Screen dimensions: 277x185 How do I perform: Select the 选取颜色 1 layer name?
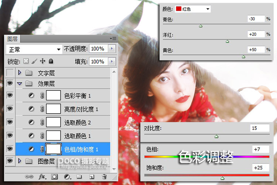78,136
